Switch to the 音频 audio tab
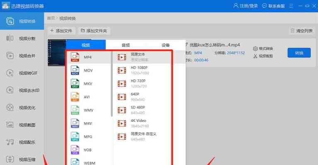 pos(126,45)
